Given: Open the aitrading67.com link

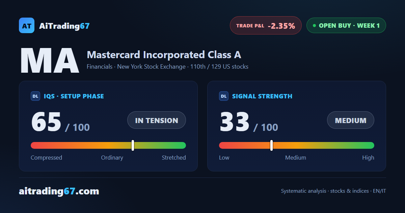Looking at the screenshot, I should tap(59, 191).
